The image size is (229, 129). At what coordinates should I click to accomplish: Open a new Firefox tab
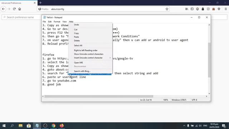tap(40, 3)
